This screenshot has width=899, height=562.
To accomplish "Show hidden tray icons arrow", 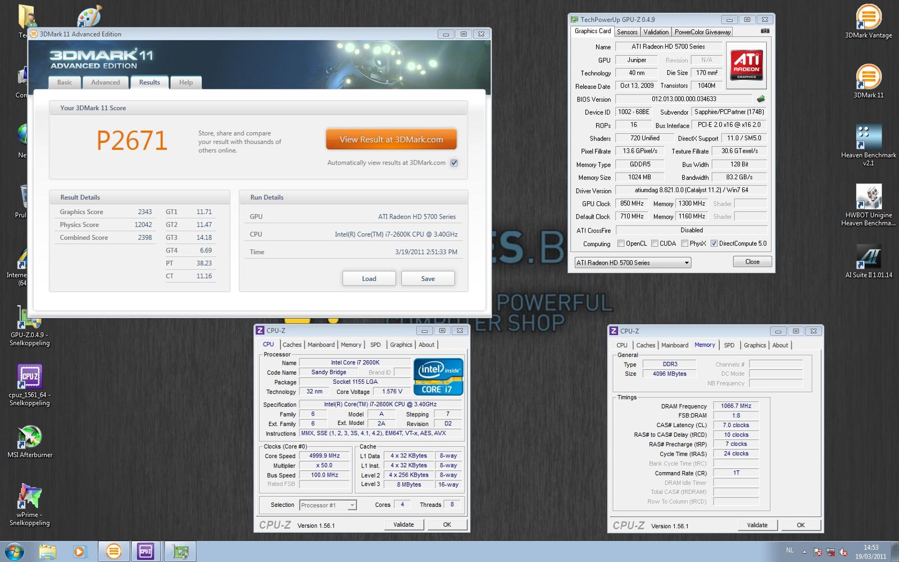I will [x=804, y=552].
